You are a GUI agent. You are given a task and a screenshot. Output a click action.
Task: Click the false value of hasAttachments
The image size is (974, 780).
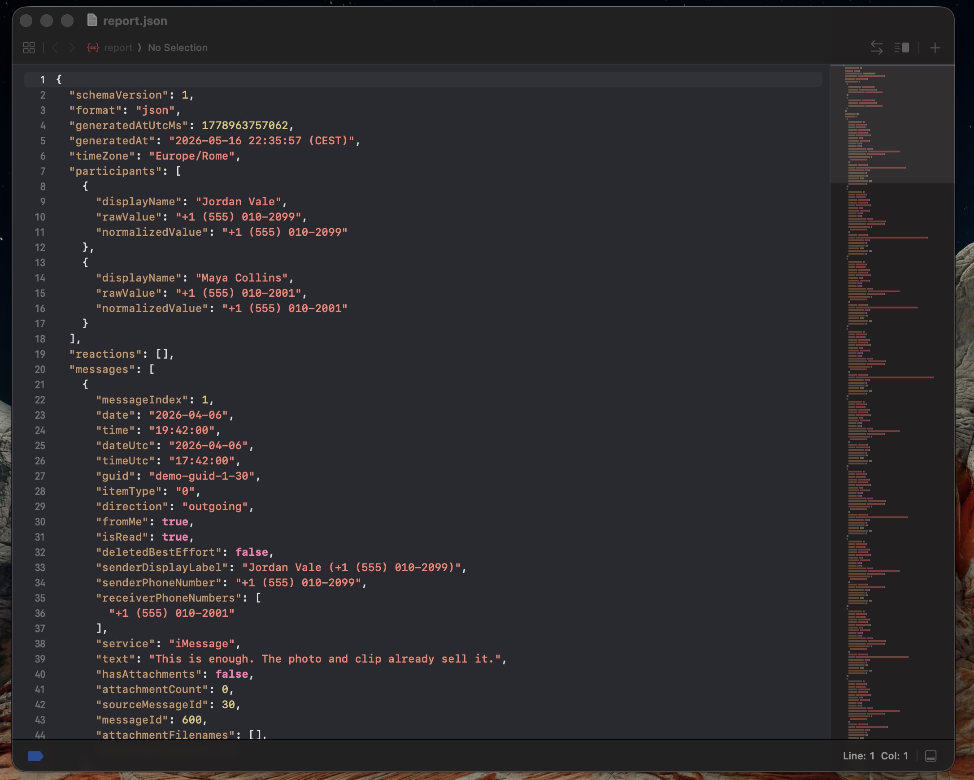click(x=232, y=674)
